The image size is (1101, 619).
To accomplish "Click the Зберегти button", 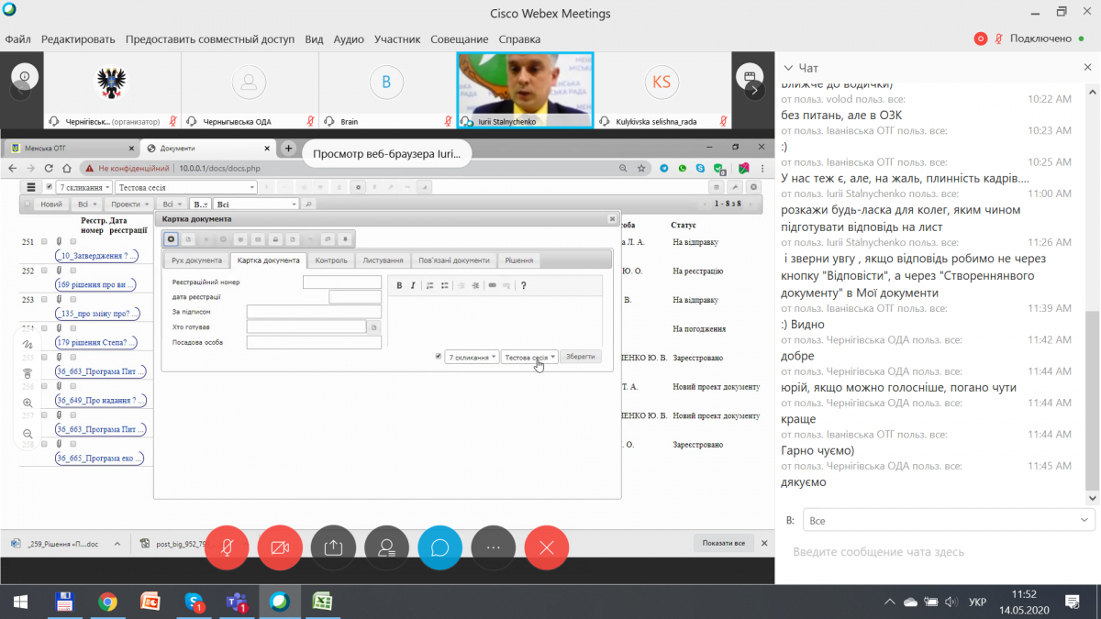I will pyautogui.click(x=581, y=357).
